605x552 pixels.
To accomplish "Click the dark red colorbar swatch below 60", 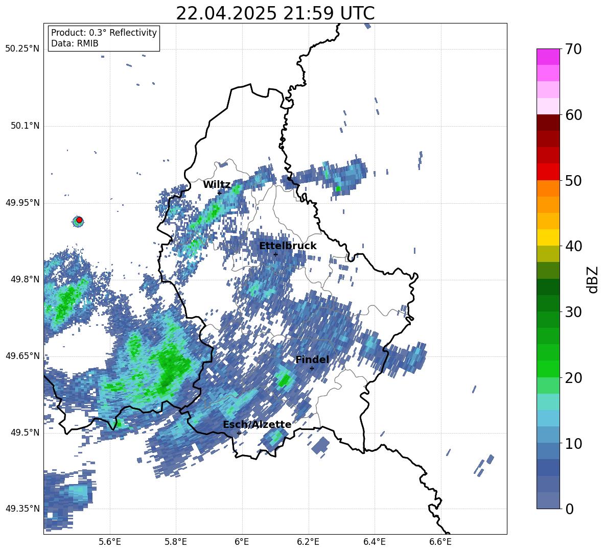I will 548,123.
